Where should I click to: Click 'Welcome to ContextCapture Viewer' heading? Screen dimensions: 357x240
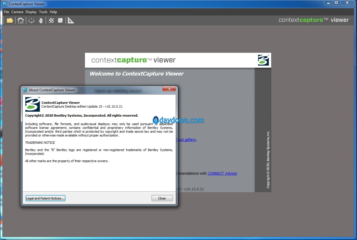136,74
